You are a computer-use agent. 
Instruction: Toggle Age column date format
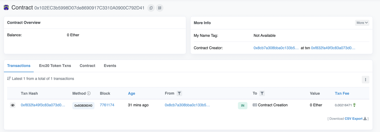[132, 93]
